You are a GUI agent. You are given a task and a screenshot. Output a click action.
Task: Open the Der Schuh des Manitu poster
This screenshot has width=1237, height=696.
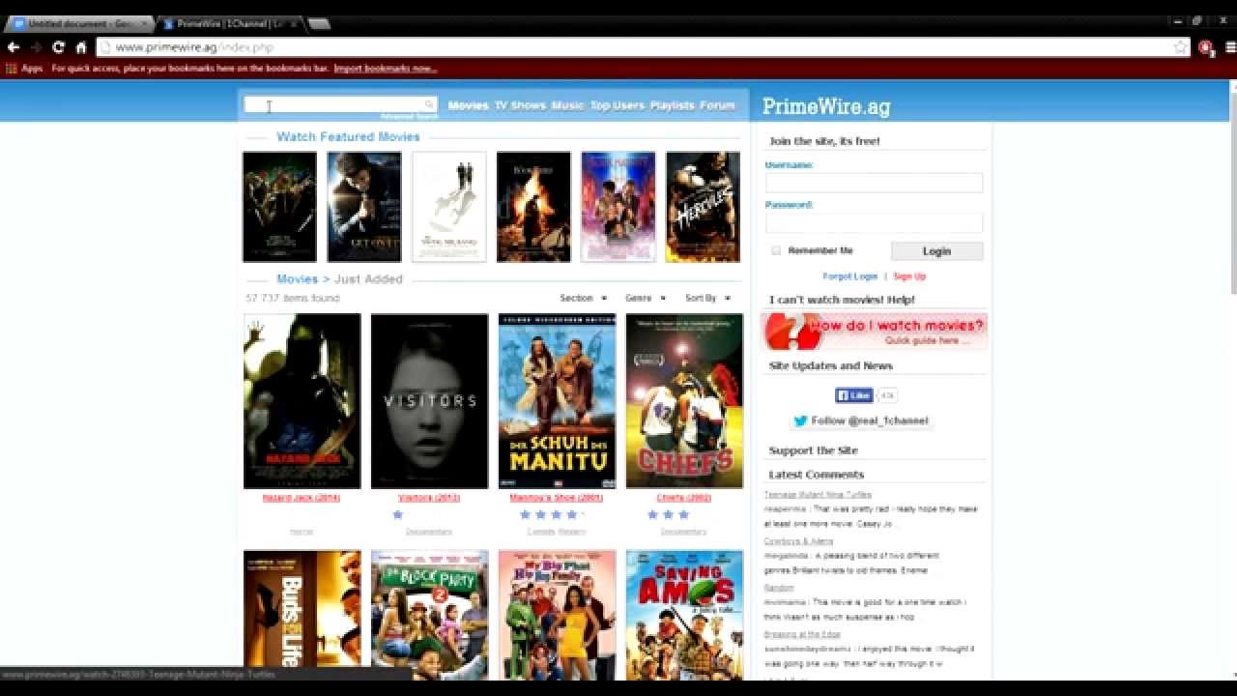(x=557, y=401)
